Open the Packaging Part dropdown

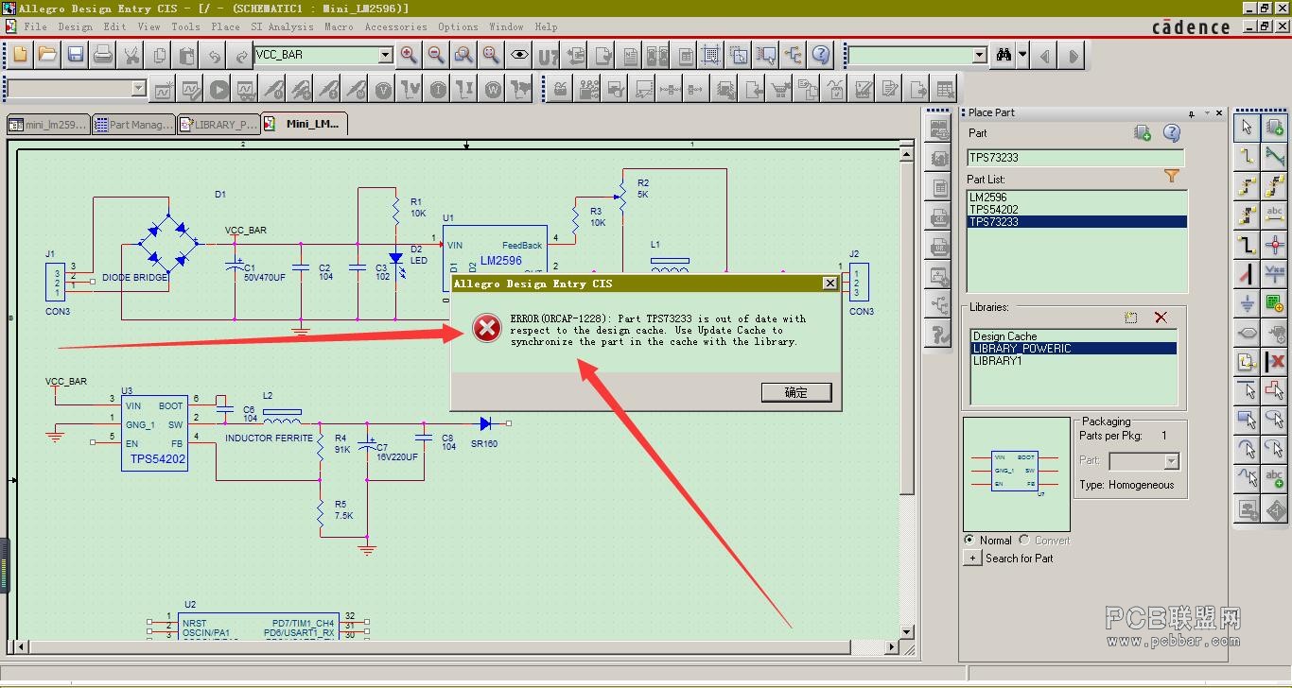pos(1172,461)
